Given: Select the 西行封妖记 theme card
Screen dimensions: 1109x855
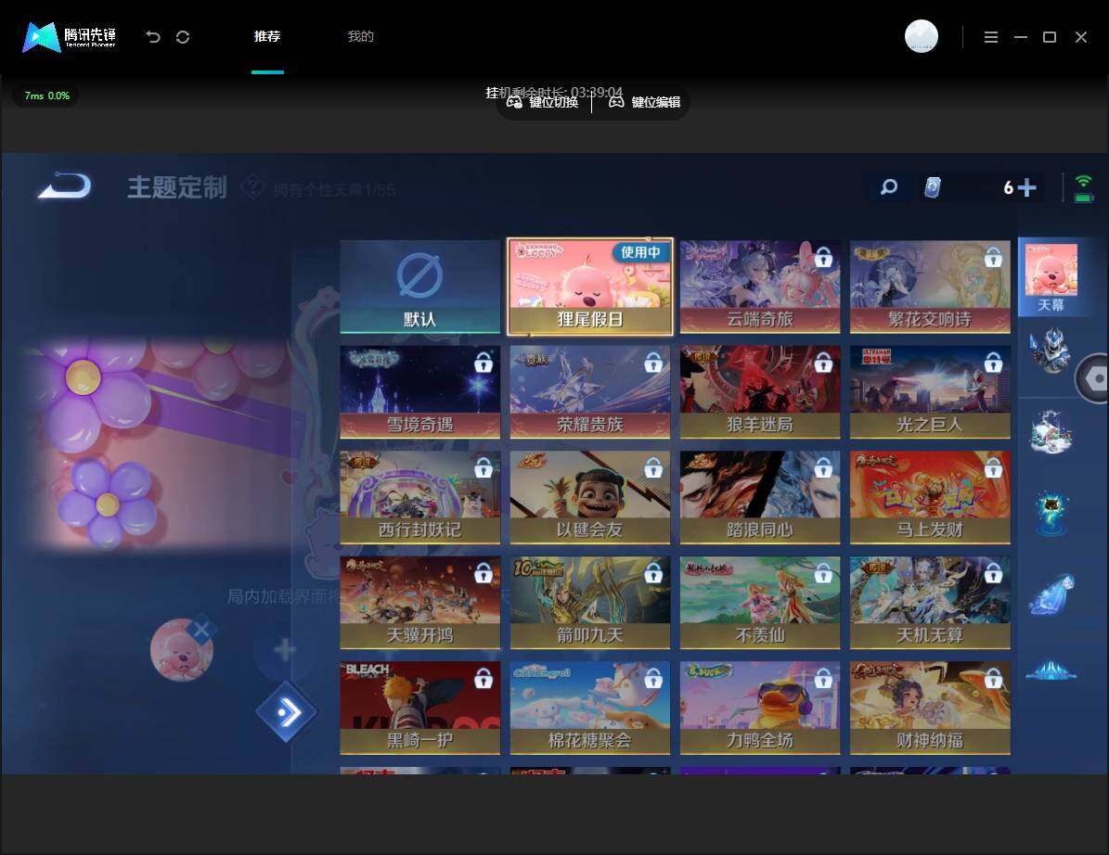Looking at the screenshot, I should coord(420,497).
